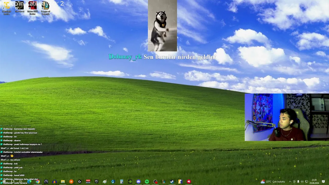
Task: Open The Forest desktop shortcut
Action: (19, 7)
